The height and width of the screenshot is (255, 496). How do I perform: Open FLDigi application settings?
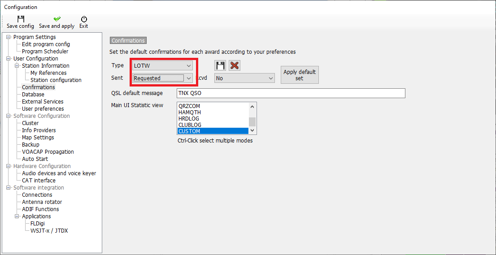coord(38,224)
